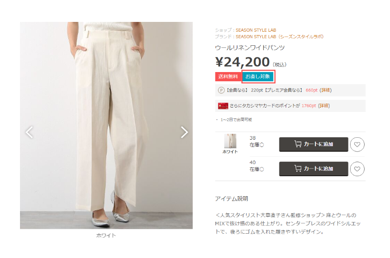Click the ウールリネンワイドパンツ product title
The width and height of the screenshot is (390, 258).
250,48
